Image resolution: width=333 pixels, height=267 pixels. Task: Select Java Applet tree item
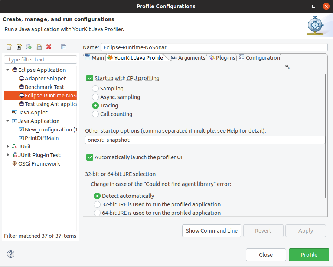[30, 112]
